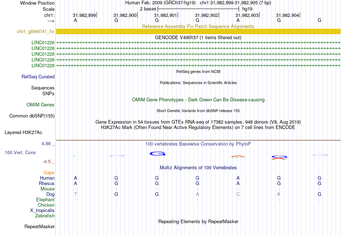This screenshot has height=235, width=341.
Task: Click the -4.5 lower PhyloP scale value
Action: (x=47, y=162)
